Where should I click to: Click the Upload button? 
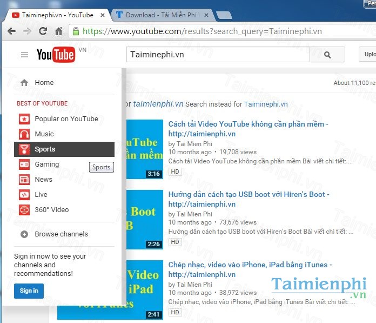[367, 54]
